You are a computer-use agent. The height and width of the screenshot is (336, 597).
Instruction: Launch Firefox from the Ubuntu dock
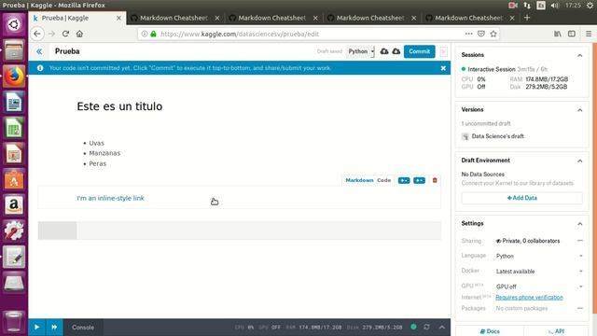pos(14,77)
